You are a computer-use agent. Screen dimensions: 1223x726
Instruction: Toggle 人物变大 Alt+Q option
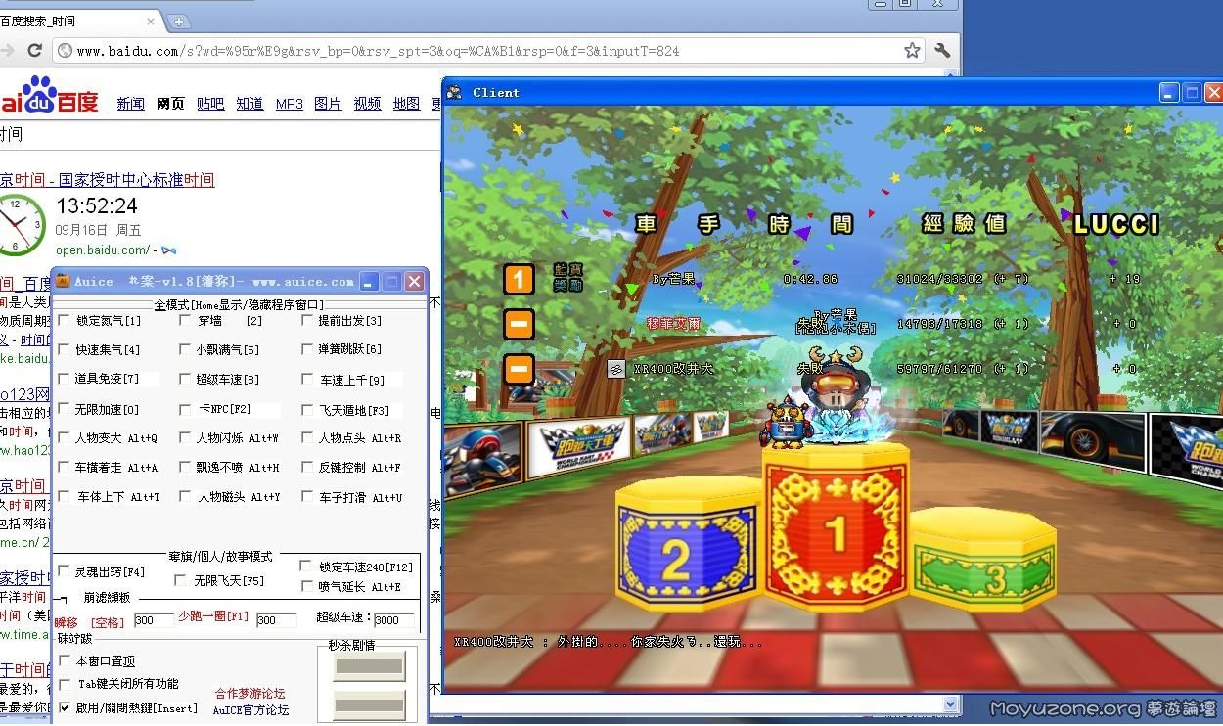65,438
